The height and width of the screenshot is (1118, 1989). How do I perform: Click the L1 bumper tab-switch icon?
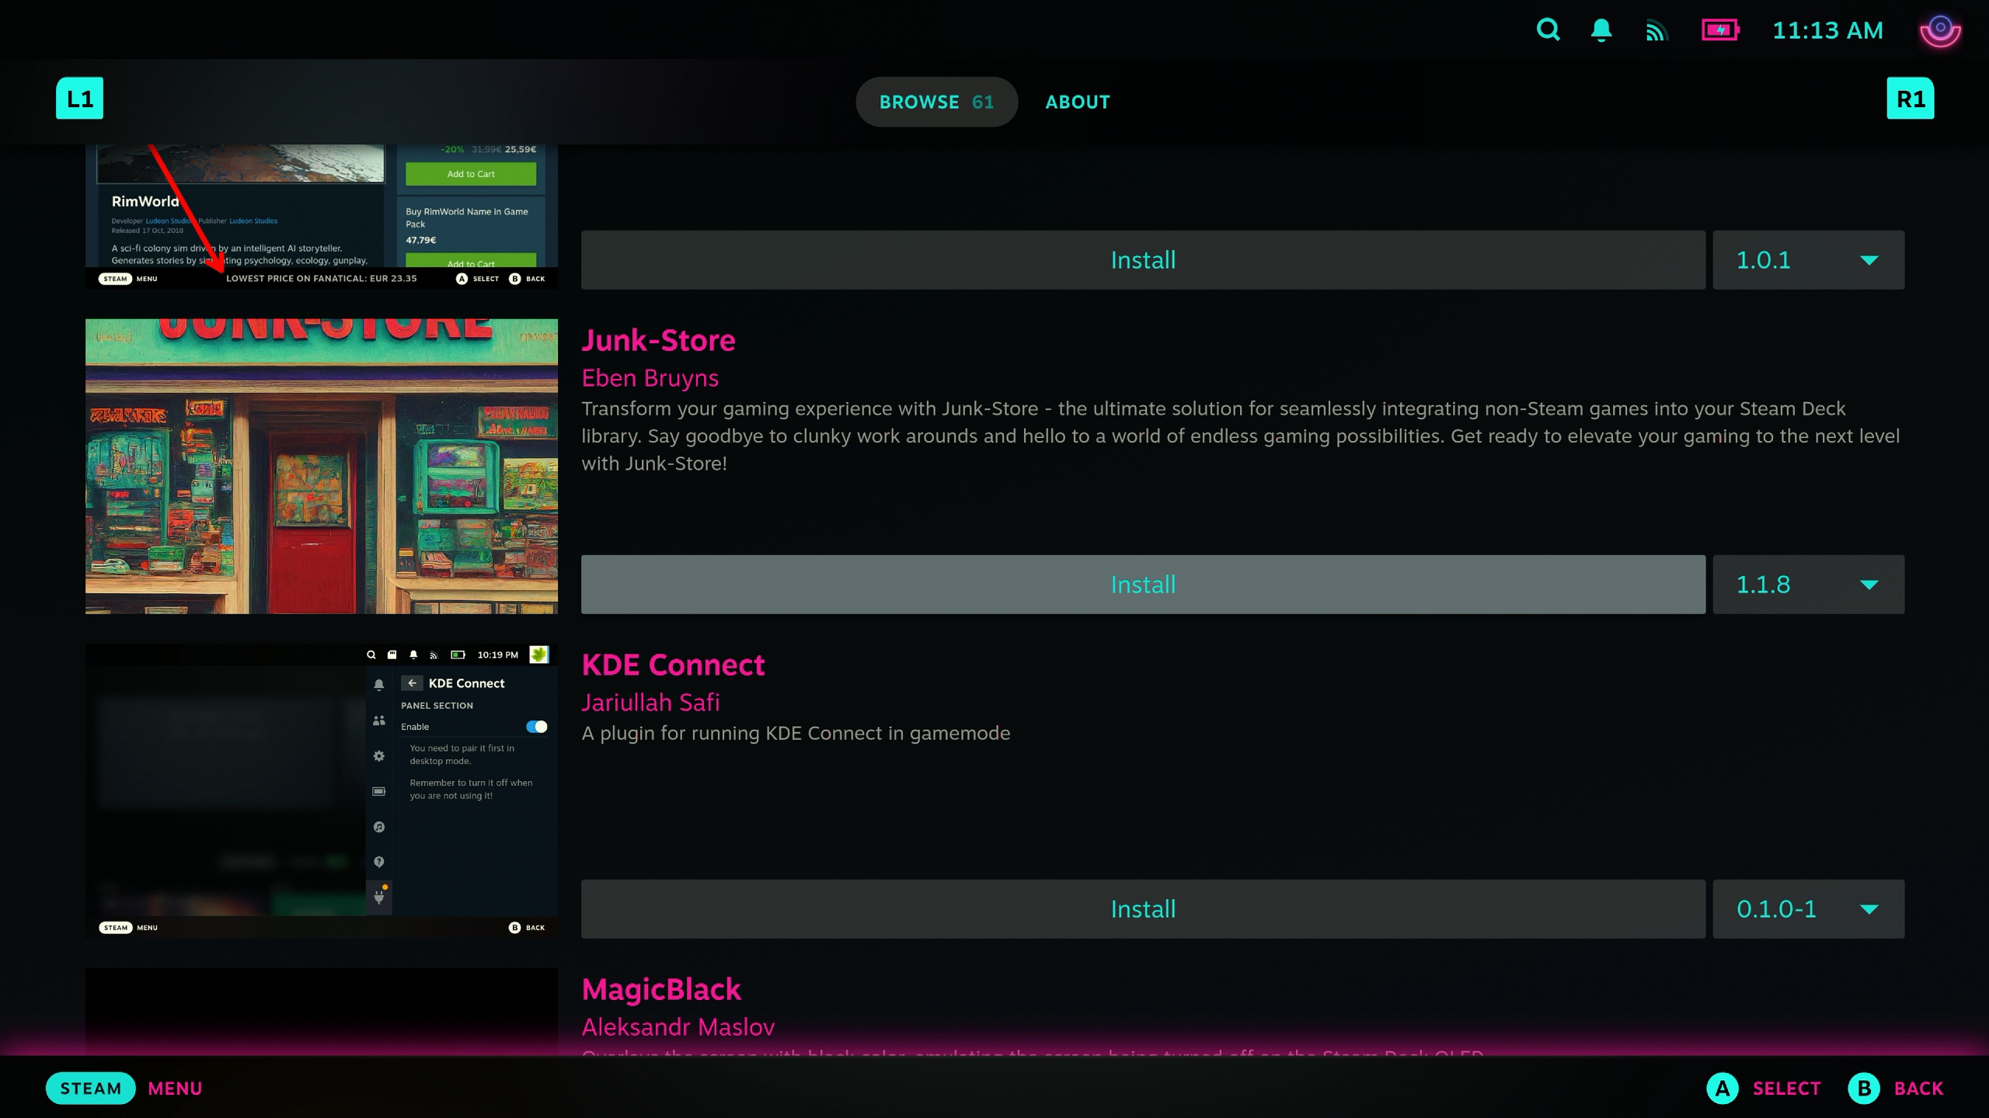(79, 99)
